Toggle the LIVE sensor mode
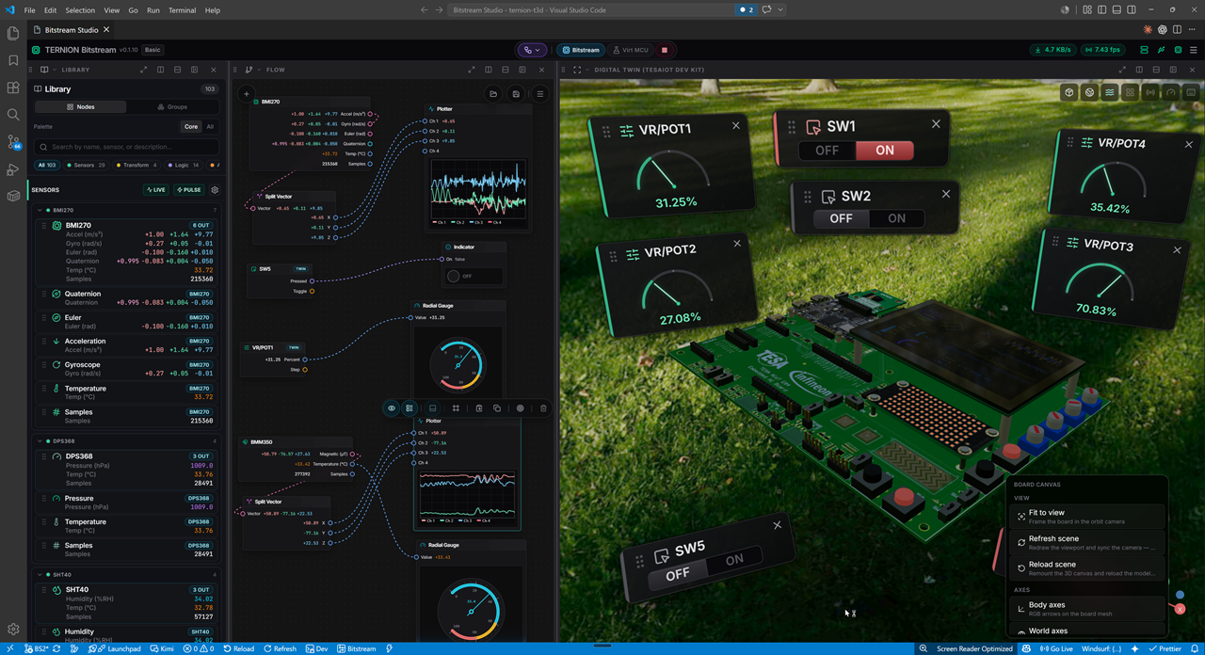The image size is (1205, 655). click(156, 190)
